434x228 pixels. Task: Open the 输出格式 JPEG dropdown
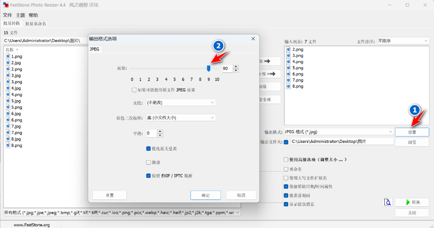(x=338, y=132)
